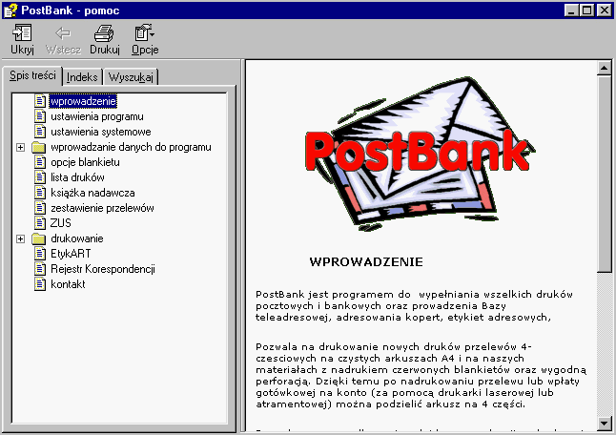Click the scroll up arrow in content pane
This screenshot has width=616, height=435.
(x=605, y=68)
